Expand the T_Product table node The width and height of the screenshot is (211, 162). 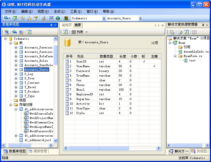pos(16,92)
